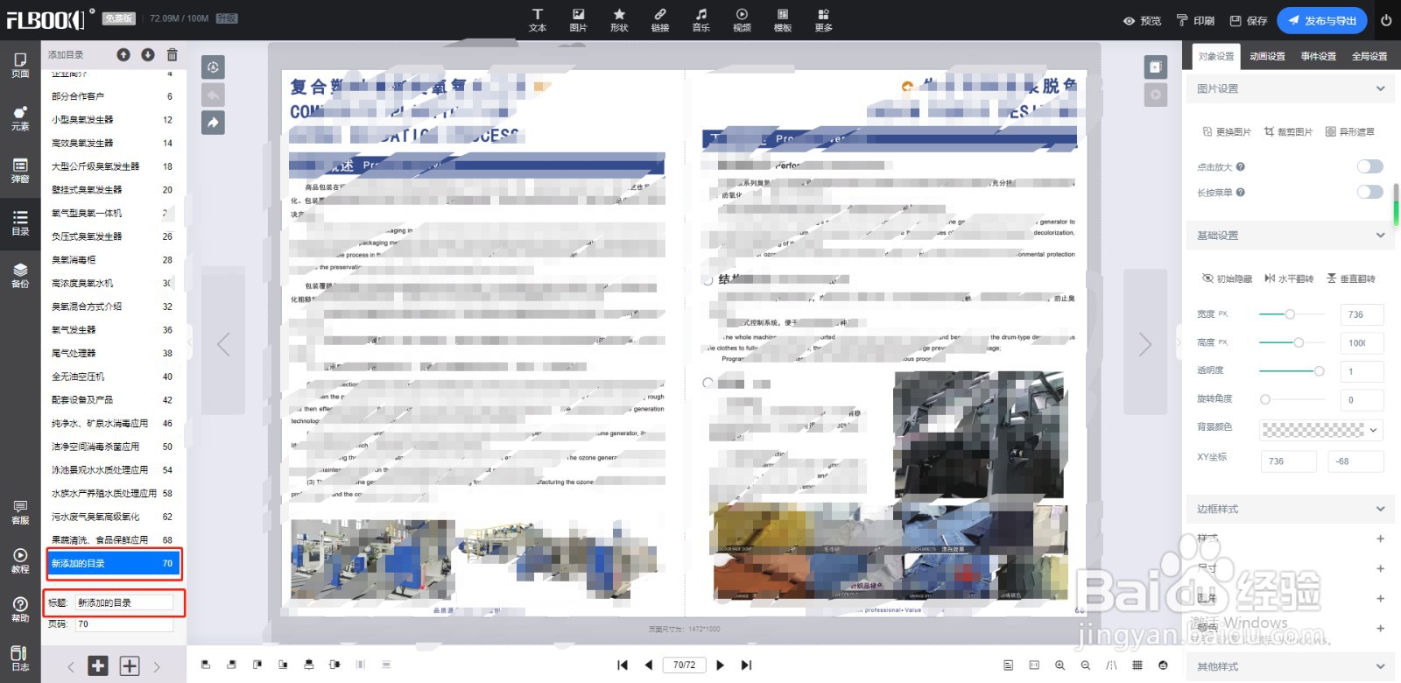1401x683 pixels.
Task: Click the auto-save history icon on canvas
Action: point(213,67)
